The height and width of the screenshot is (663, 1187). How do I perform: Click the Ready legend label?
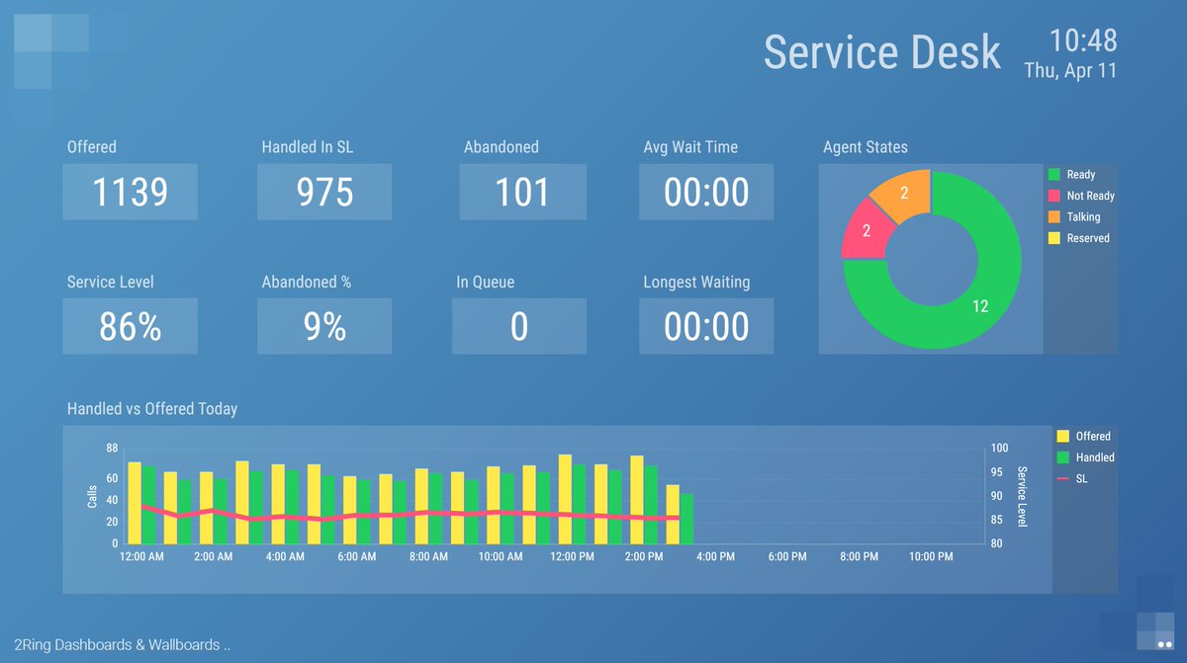pos(1081,175)
